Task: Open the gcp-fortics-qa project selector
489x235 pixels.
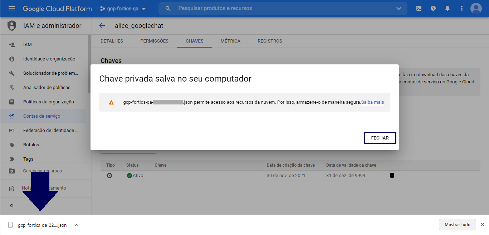Action: [123, 9]
